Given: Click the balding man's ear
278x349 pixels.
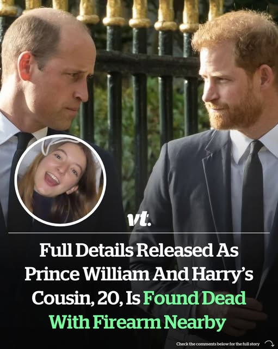Looking at the screenshot, I should 24,66.
